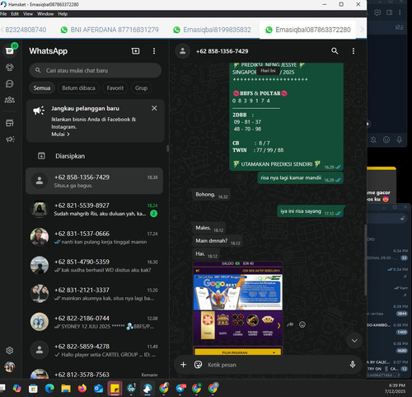Image resolution: width=412 pixels, height=397 pixels.
Task: Open chat +62 822-2186-0744
Action: pos(94,322)
